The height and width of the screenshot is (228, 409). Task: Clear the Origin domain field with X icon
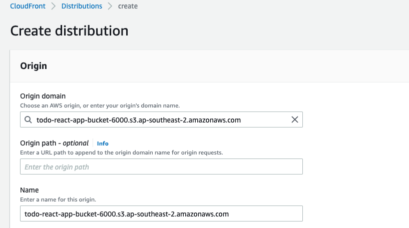[295, 119]
